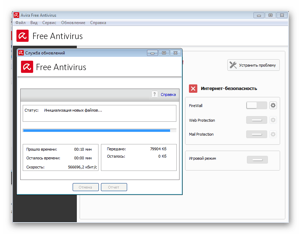Click Avira logo in update dialog header
300x234 pixels.
pyautogui.click(x=27, y=67)
